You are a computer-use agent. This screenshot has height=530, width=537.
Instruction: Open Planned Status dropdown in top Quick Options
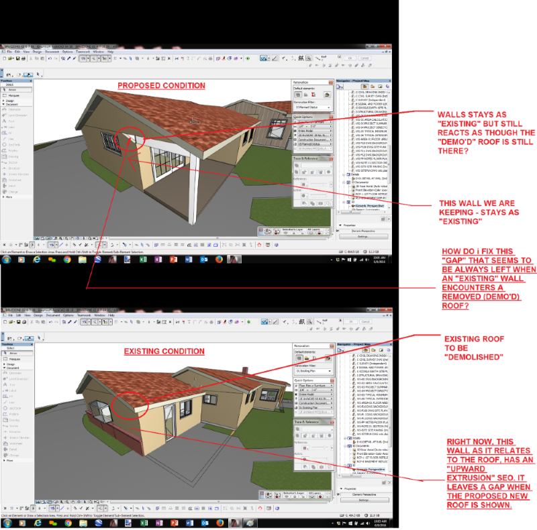point(315,144)
